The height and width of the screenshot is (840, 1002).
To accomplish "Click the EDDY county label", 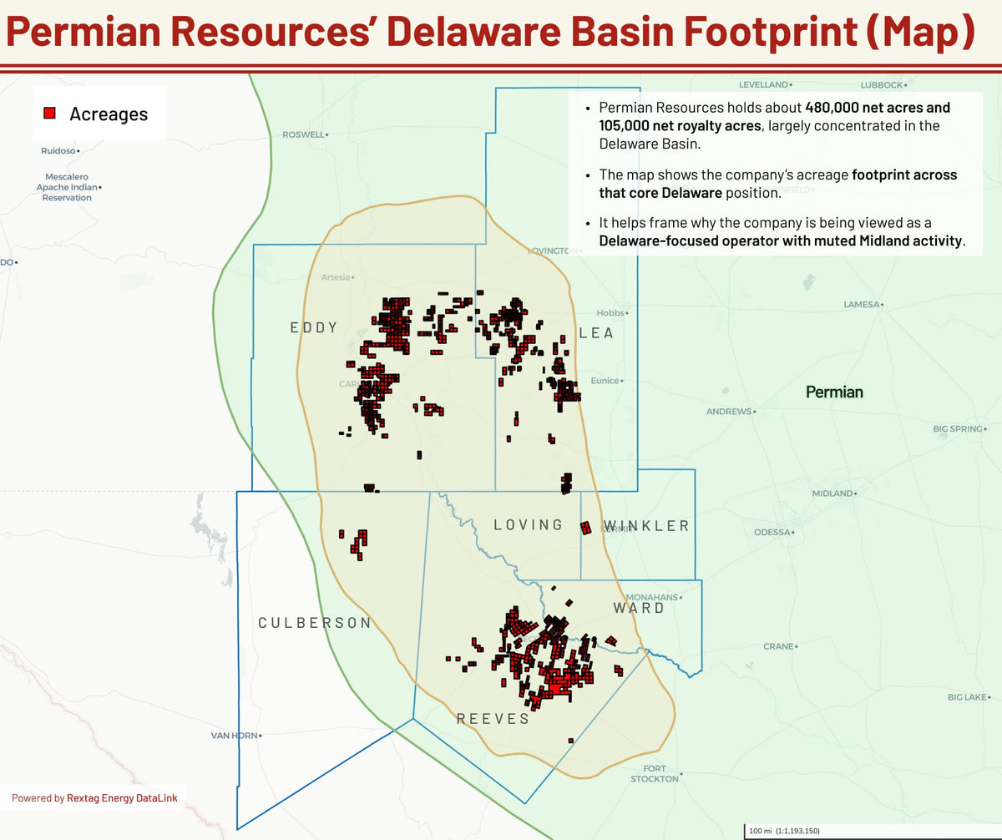I will 314,327.
